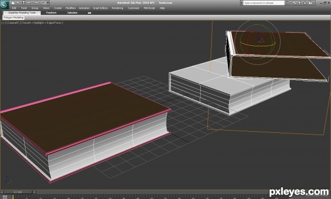This screenshot has width=331, height=199.
Task: Open Mini Curve Editor icon beside trackbar
Action: coord(4,197)
